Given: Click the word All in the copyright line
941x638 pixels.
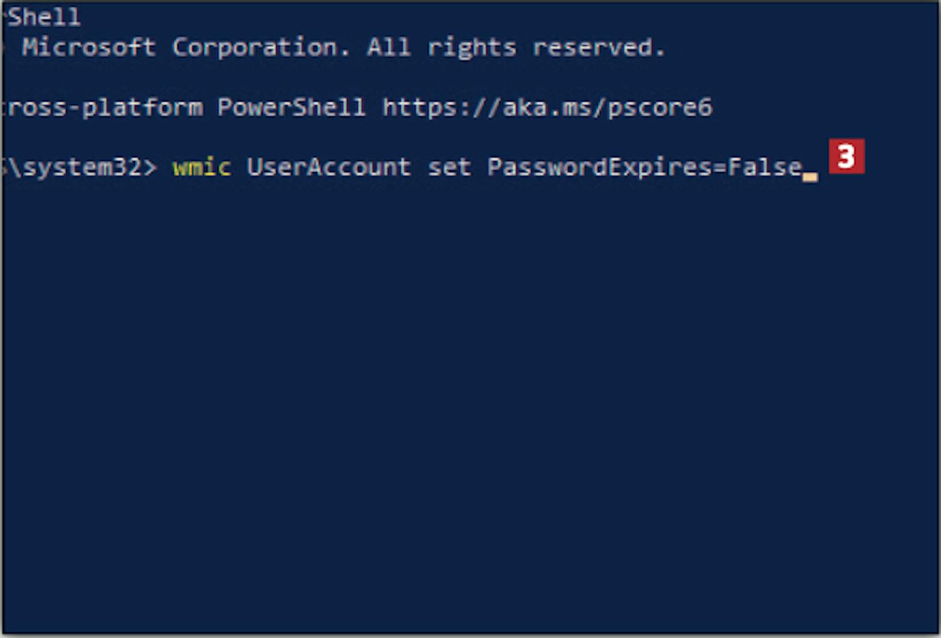Looking at the screenshot, I should click(x=388, y=47).
